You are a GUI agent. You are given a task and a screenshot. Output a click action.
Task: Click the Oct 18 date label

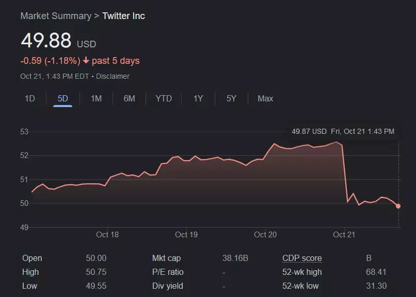[x=107, y=235]
